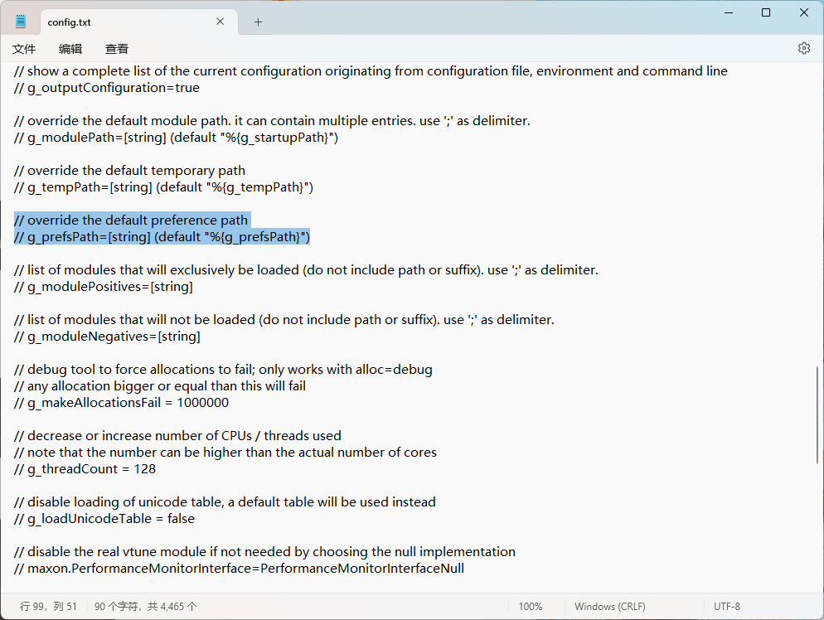Click the maxon.PerformanceMonitorInterface line

click(x=239, y=569)
